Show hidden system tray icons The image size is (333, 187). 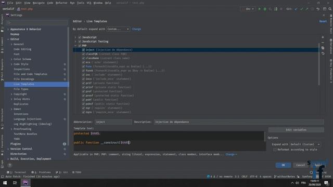(x=292, y=183)
